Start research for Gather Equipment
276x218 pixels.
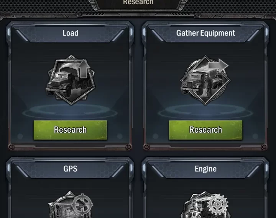[205, 130]
